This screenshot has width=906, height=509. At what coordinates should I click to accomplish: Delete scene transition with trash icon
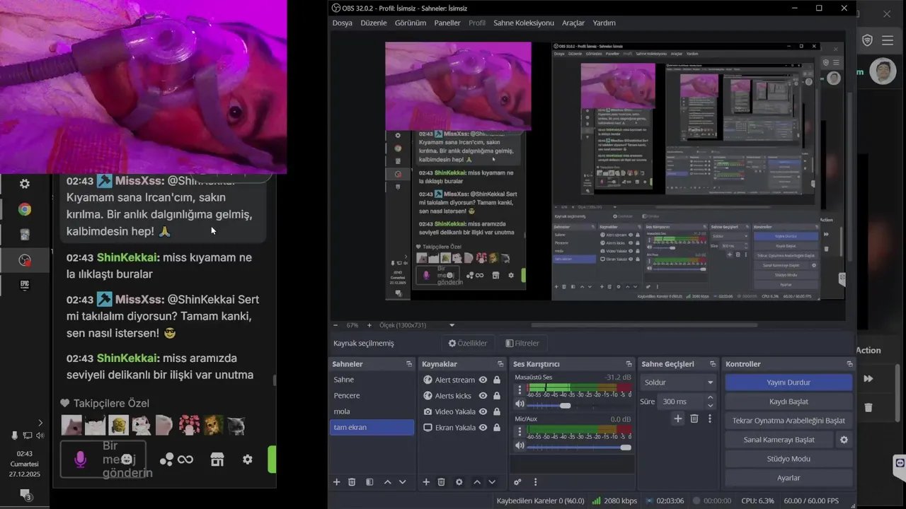point(694,419)
